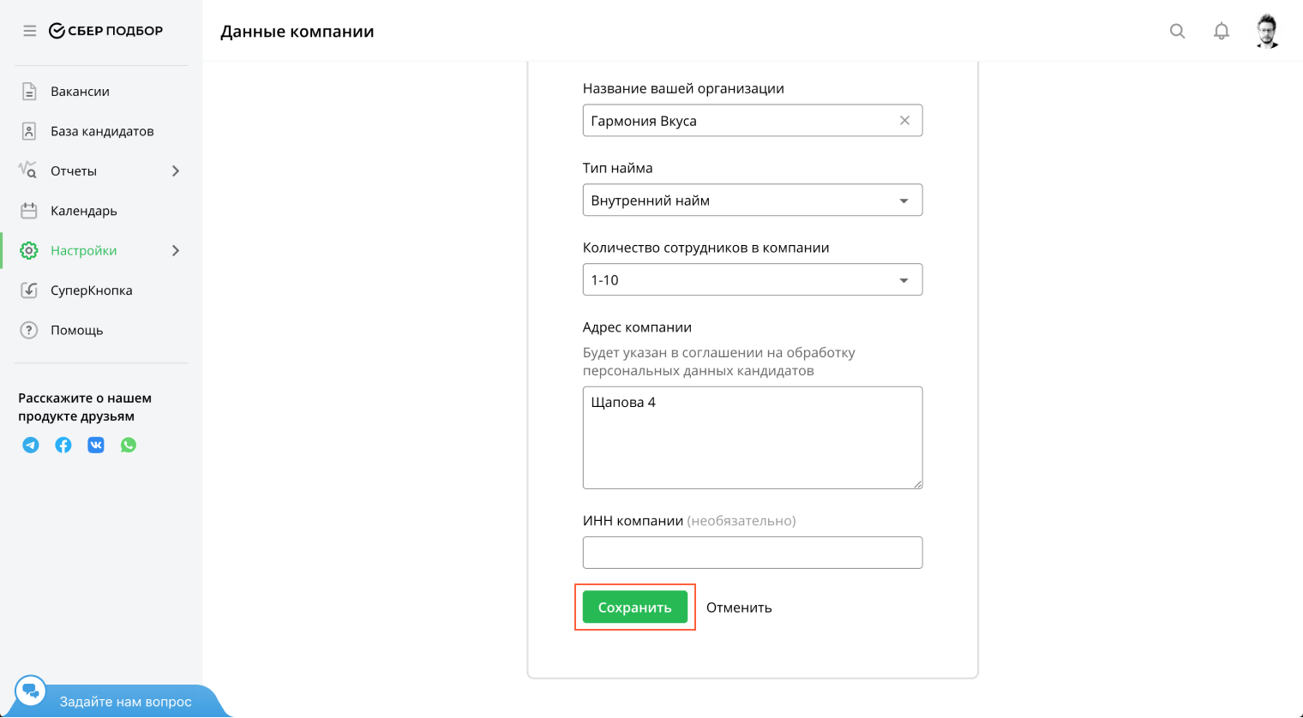The width and height of the screenshot is (1303, 718).
Task: Open the Количество сотрудников dropdown
Action: tap(752, 280)
